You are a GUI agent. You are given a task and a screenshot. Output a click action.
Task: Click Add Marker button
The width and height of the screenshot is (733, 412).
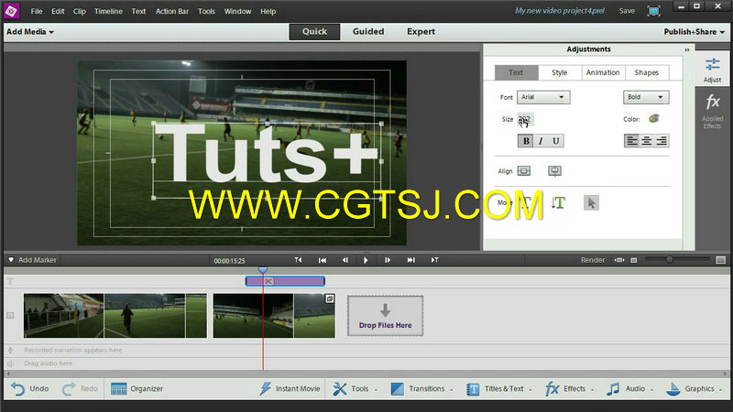(x=32, y=260)
